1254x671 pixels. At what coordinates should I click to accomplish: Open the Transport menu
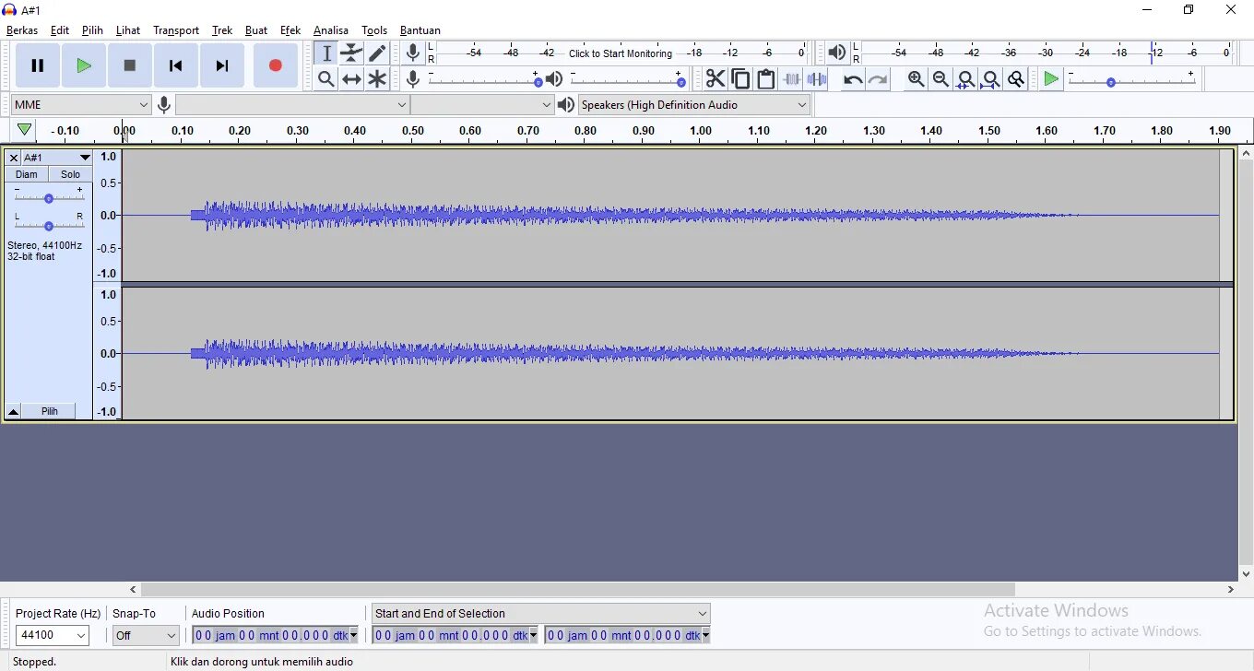(x=176, y=30)
